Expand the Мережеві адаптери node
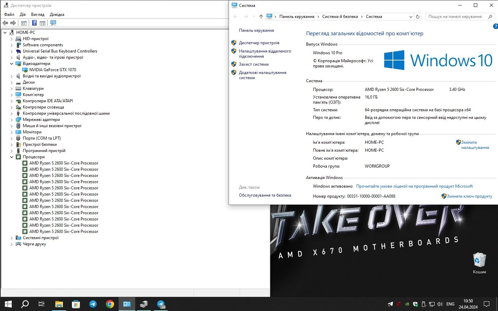This screenshot has height=311, width=498. point(11,120)
